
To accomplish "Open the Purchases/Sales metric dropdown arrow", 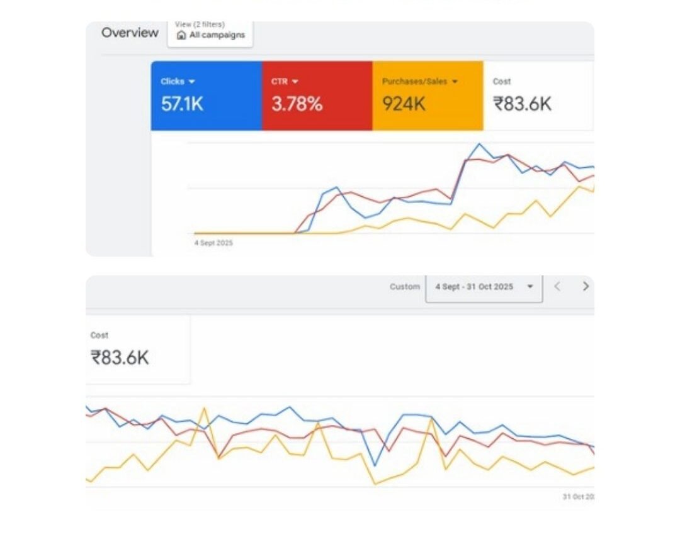I will (x=455, y=82).
